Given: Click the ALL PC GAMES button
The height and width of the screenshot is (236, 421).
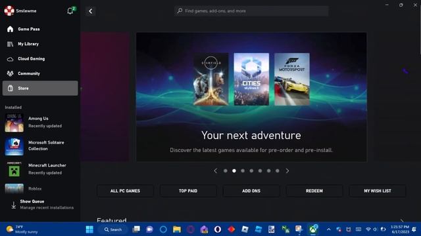Looking at the screenshot, I should [125, 191].
